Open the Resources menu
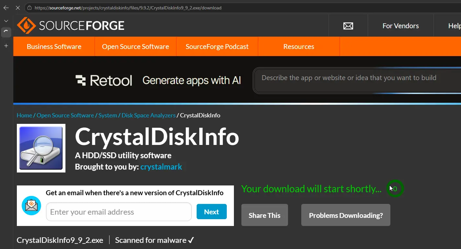 coord(299,46)
